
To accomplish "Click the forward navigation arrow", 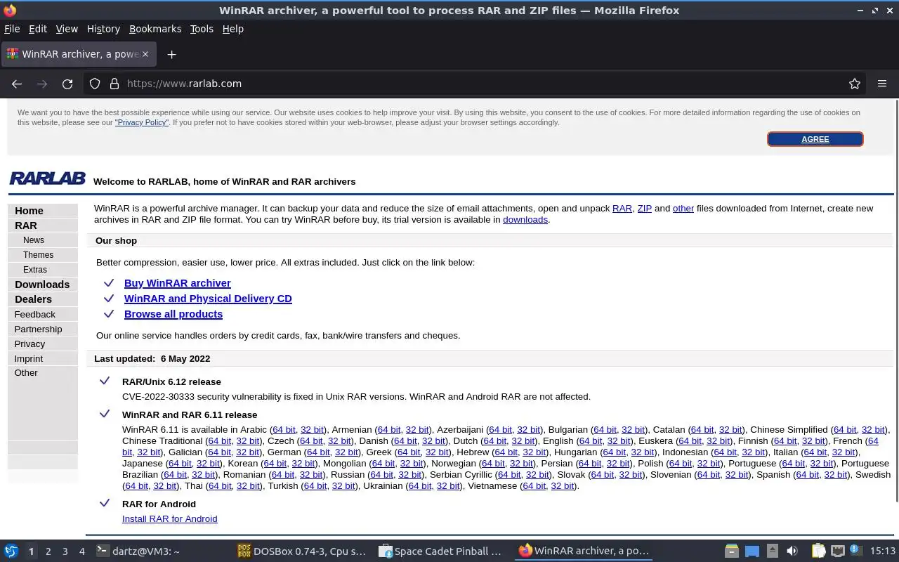I will [x=42, y=84].
